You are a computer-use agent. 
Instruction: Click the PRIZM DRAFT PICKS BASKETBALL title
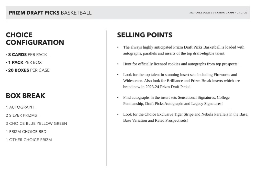(x=50, y=13)
